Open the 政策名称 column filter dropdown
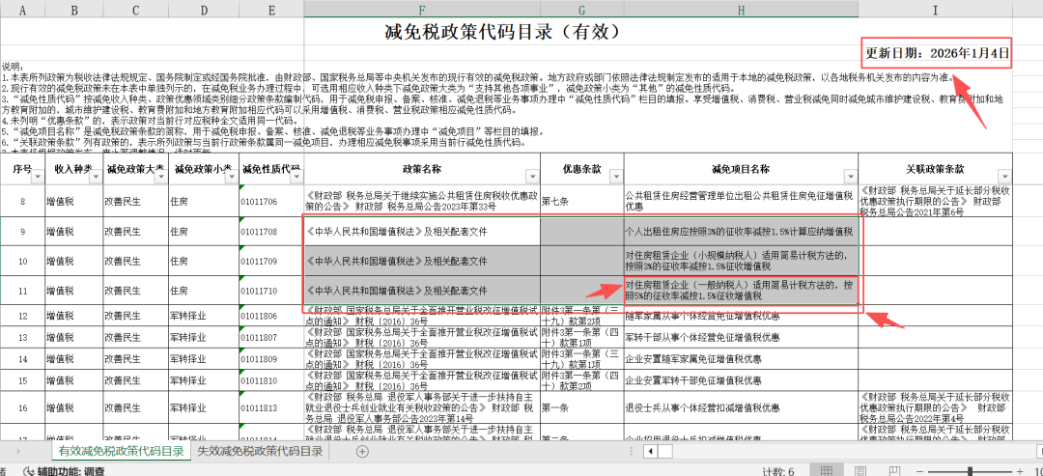The image size is (1043, 476). 531,176
